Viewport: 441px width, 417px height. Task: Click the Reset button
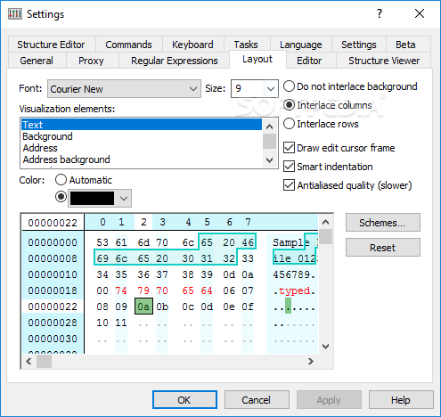tap(383, 248)
